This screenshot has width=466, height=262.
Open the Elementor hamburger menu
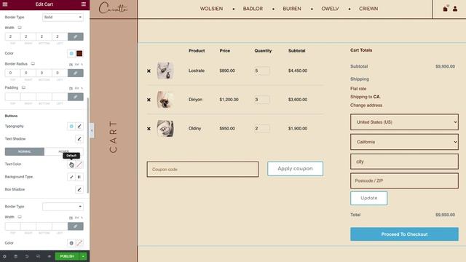5,4
